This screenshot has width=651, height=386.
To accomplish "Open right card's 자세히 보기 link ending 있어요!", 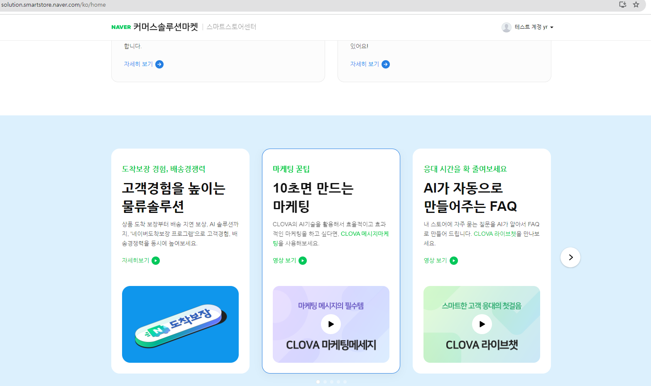I will 365,64.
